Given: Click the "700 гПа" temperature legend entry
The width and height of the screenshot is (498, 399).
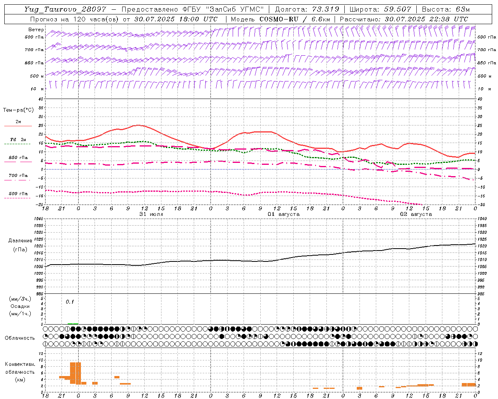Looking at the screenshot, I should point(18,176).
